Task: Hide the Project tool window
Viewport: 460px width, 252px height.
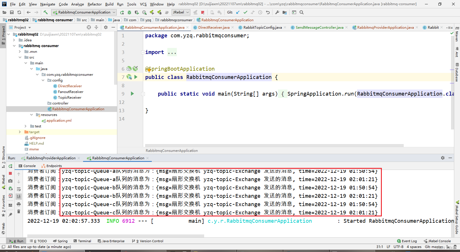Action: tap(113, 27)
